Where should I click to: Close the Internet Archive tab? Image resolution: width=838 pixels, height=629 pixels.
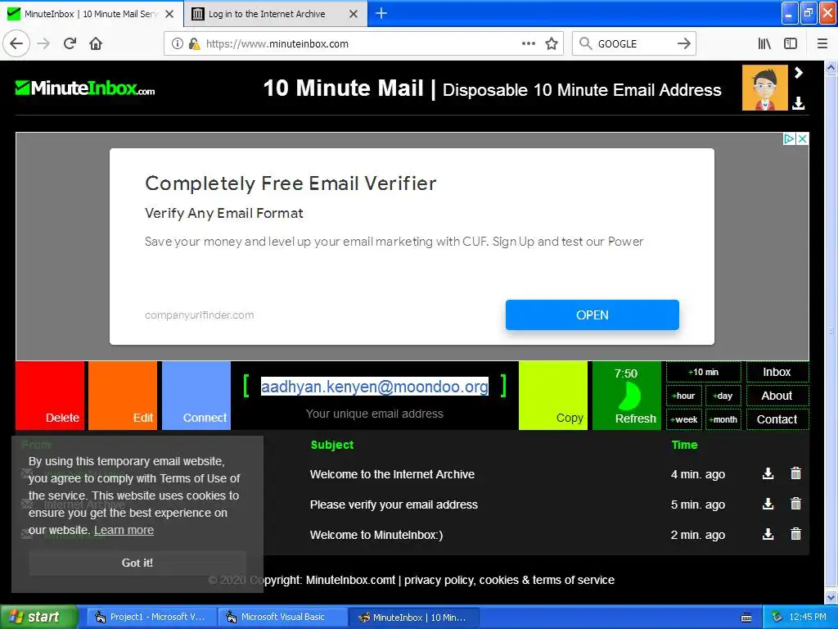[354, 14]
